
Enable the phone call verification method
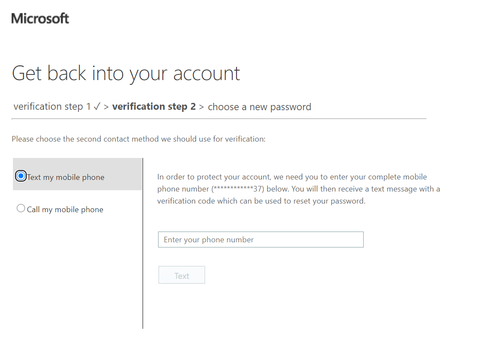coord(21,208)
